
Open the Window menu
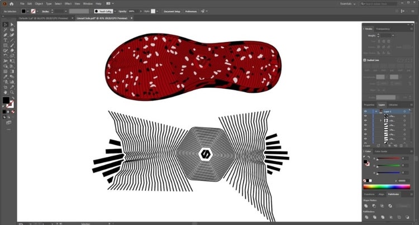click(x=88, y=4)
